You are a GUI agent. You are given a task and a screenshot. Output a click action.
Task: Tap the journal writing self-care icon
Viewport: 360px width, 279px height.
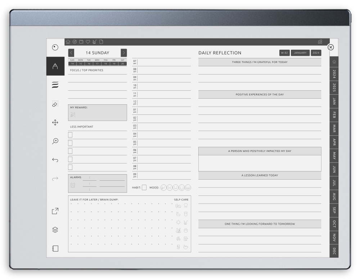point(186,239)
